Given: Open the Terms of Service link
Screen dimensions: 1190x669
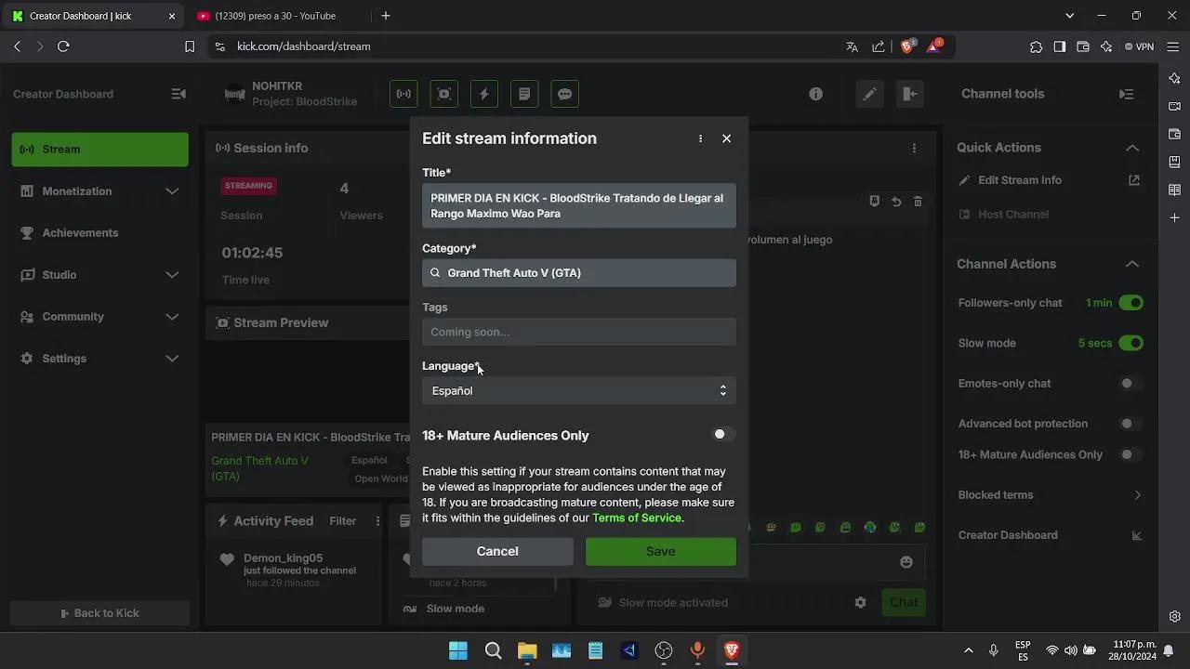Looking at the screenshot, I should click(x=636, y=518).
